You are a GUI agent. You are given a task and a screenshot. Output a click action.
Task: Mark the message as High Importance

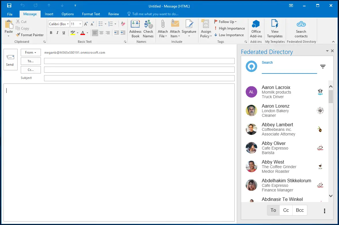(x=230, y=28)
